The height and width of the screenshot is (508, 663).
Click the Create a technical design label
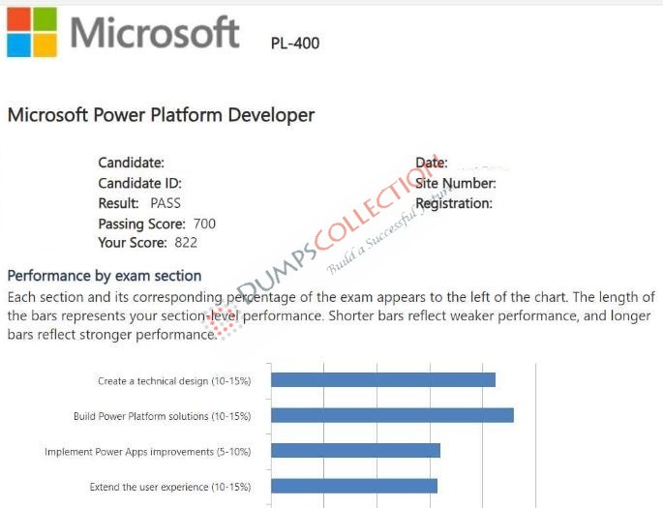174,381
